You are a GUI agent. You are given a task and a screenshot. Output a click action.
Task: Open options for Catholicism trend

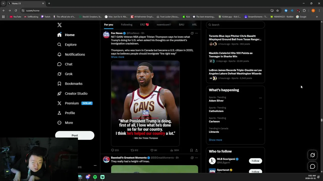pos(260,108)
